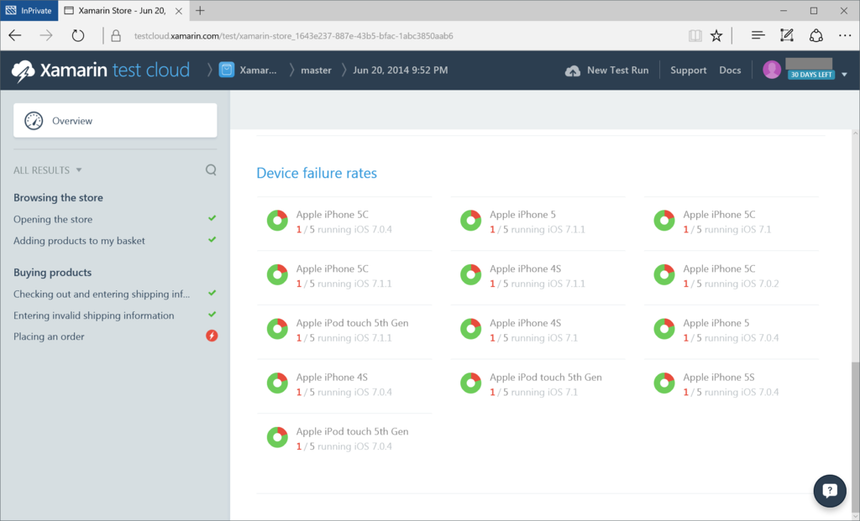Click Apple iPod touch 5th Gen iOS 7.1 entry

[546, 384]
